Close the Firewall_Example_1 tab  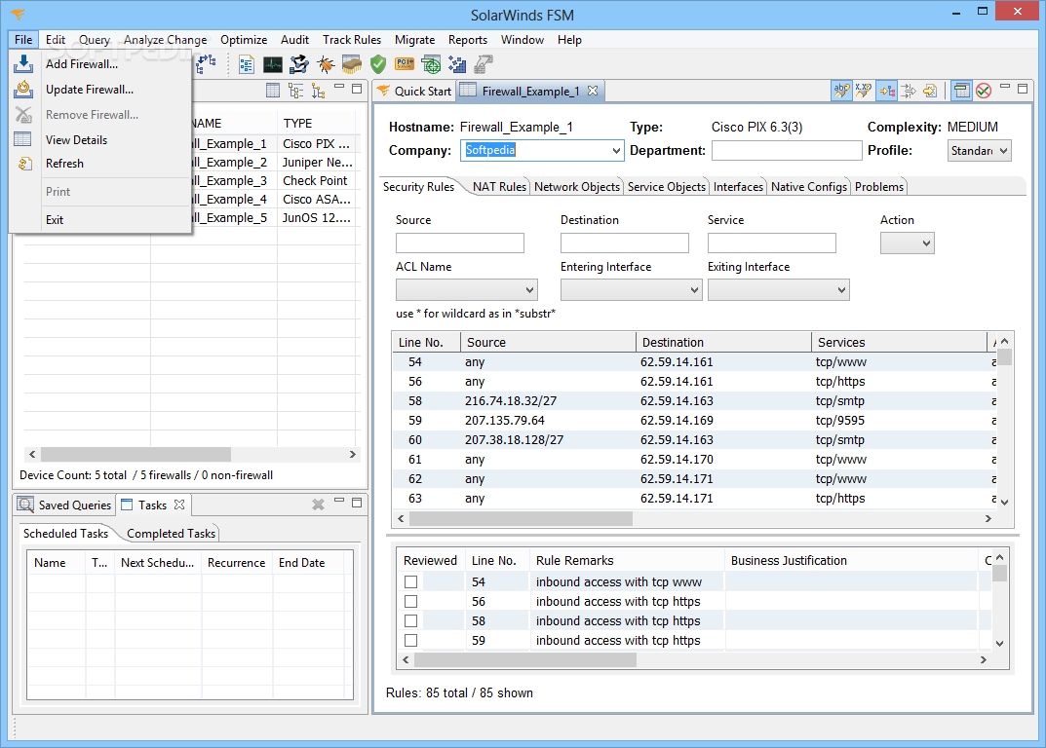click(x=593, y=91)
